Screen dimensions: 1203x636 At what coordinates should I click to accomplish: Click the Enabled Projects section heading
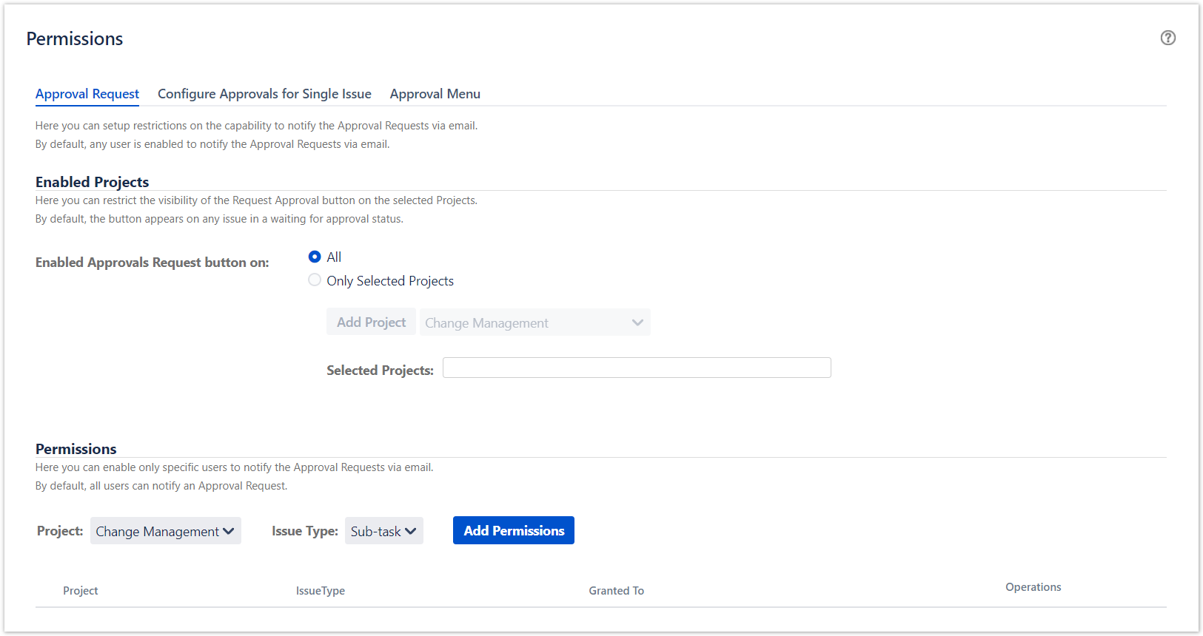click(92, 182)
